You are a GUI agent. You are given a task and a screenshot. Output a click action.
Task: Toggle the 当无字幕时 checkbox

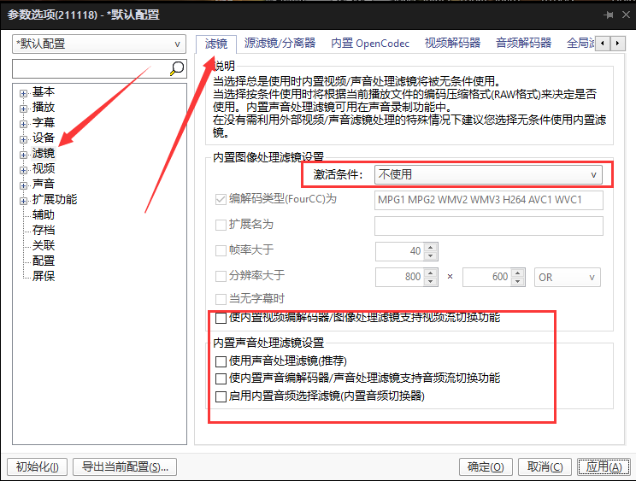[x=221, y=300]
